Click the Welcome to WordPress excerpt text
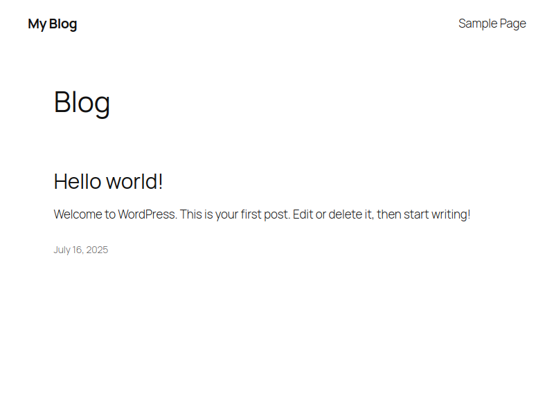The image size is (554, 415). pyautogui.click(x=262, y=214)
